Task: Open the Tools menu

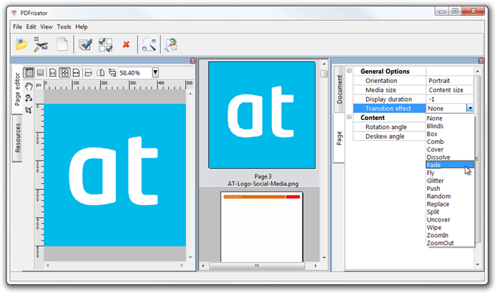Action: 64,26
